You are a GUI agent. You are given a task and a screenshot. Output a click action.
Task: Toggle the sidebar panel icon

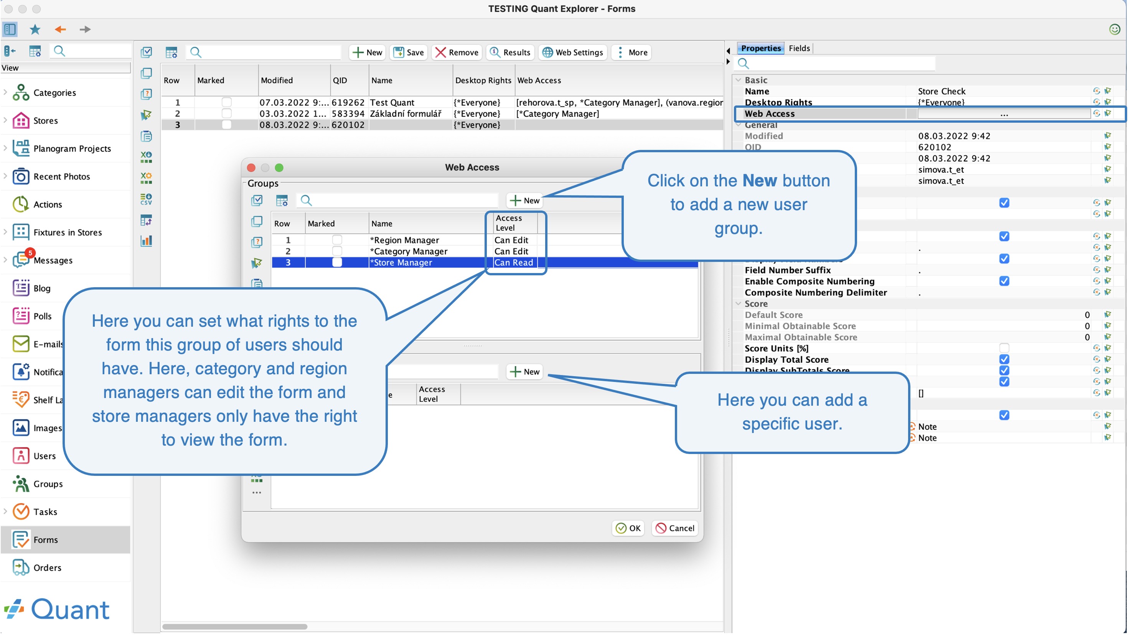click(x=10, y=30)
